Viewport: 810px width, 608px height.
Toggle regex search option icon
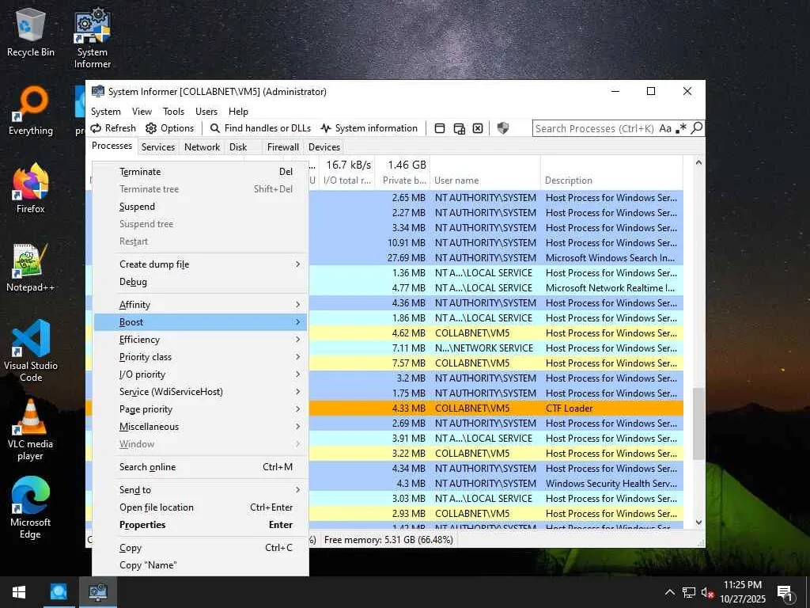point(681,128)
